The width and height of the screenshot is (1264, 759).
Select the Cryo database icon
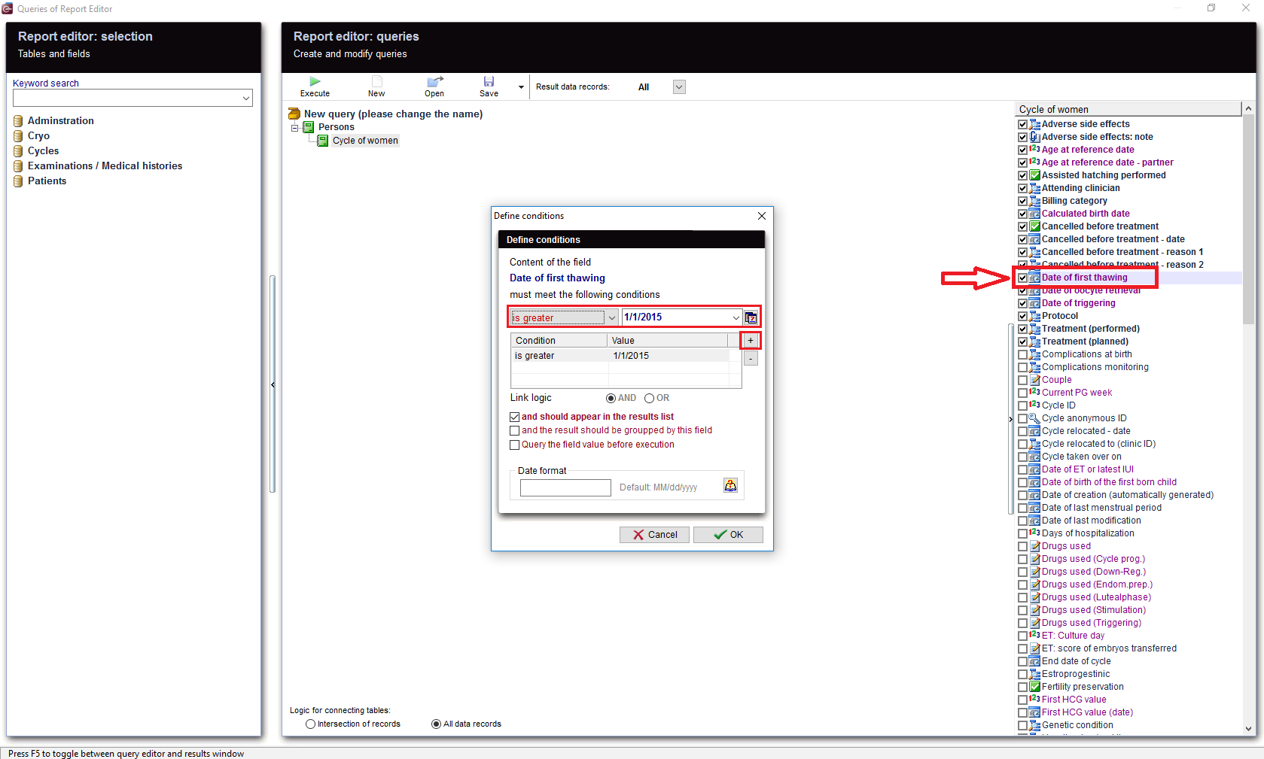[18, 136]
